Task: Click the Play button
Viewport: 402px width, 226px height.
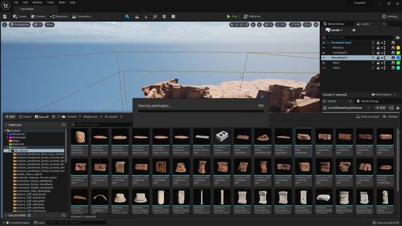Action: (x=232, y=17)
